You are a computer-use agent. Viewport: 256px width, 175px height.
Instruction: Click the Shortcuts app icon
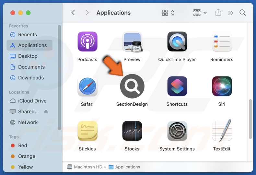pos(177,86)
